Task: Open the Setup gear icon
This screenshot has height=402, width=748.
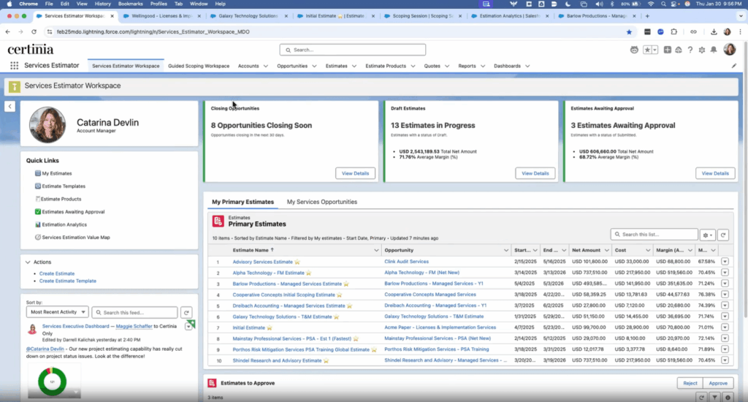Action: [x=702, y=50]
